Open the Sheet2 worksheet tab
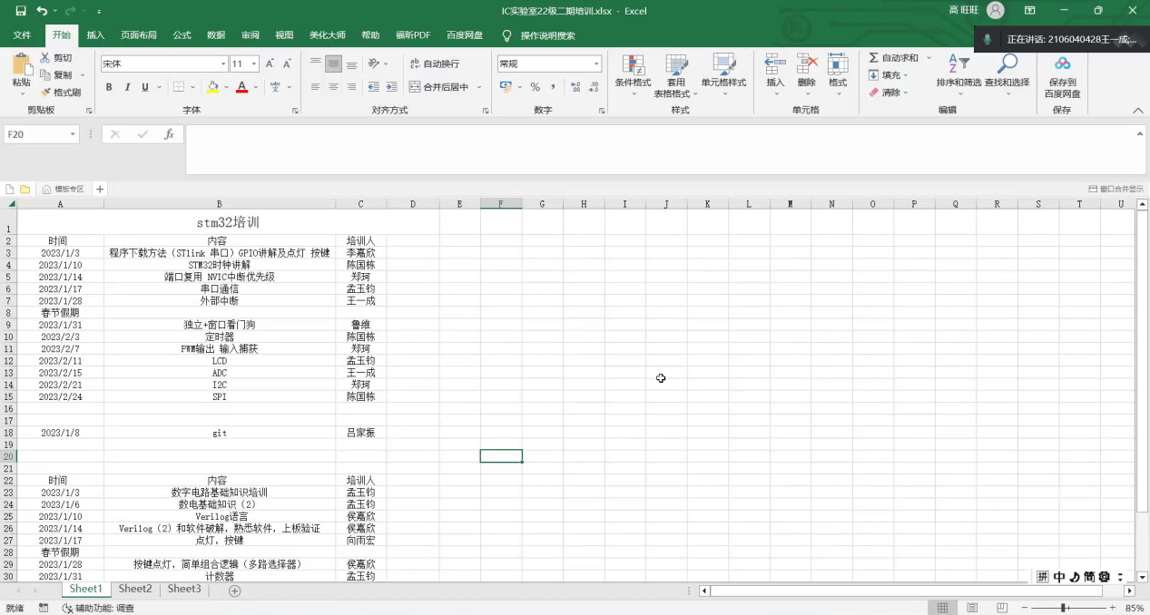1150x615 pixels. [x=135, y=589]
